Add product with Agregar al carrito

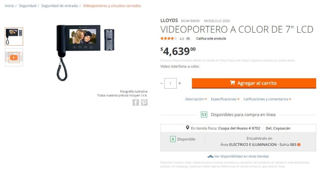pos(254,83)
